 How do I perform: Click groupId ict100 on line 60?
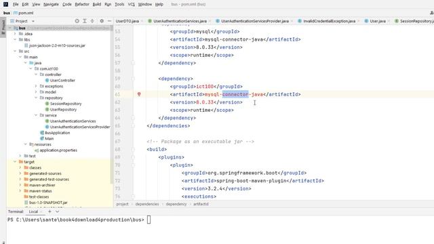tap(205, 87)
